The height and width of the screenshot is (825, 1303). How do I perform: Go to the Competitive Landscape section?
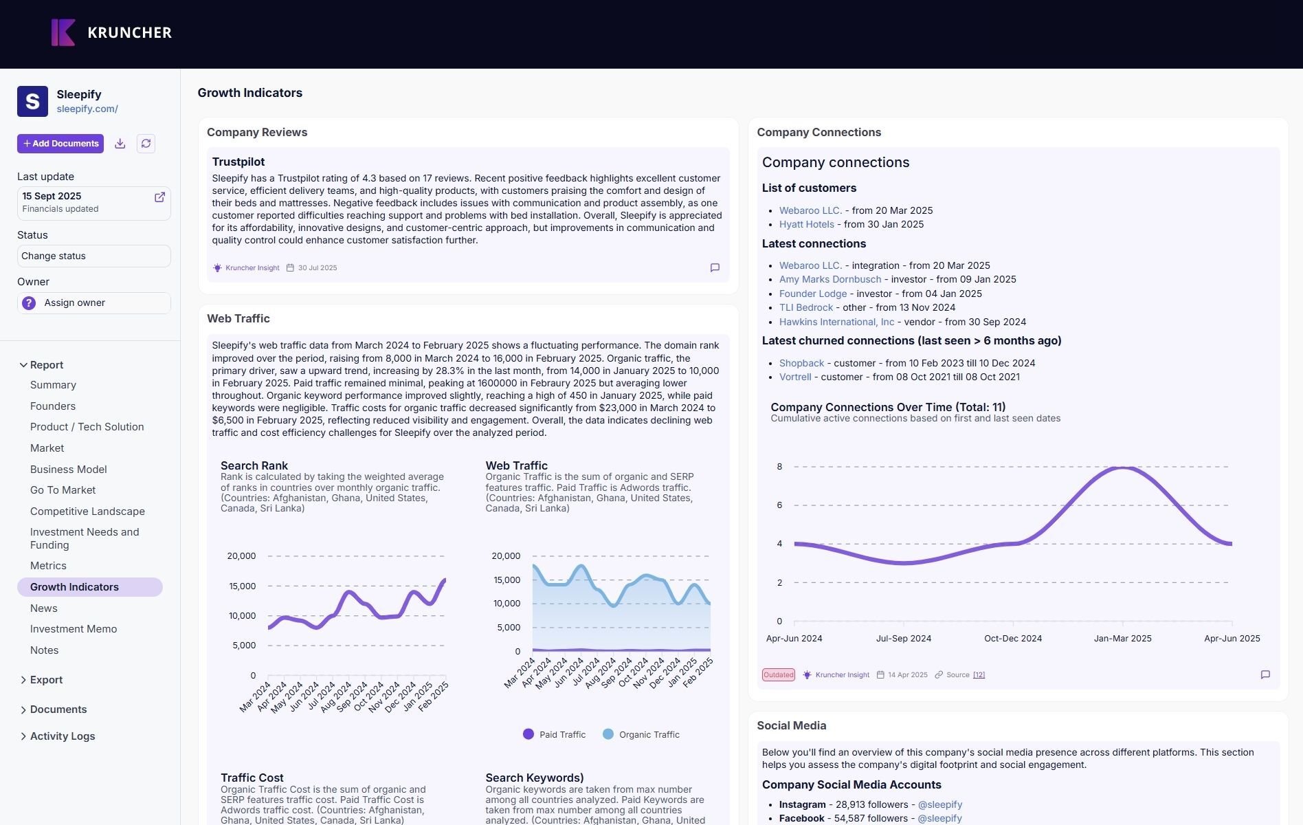87,511
